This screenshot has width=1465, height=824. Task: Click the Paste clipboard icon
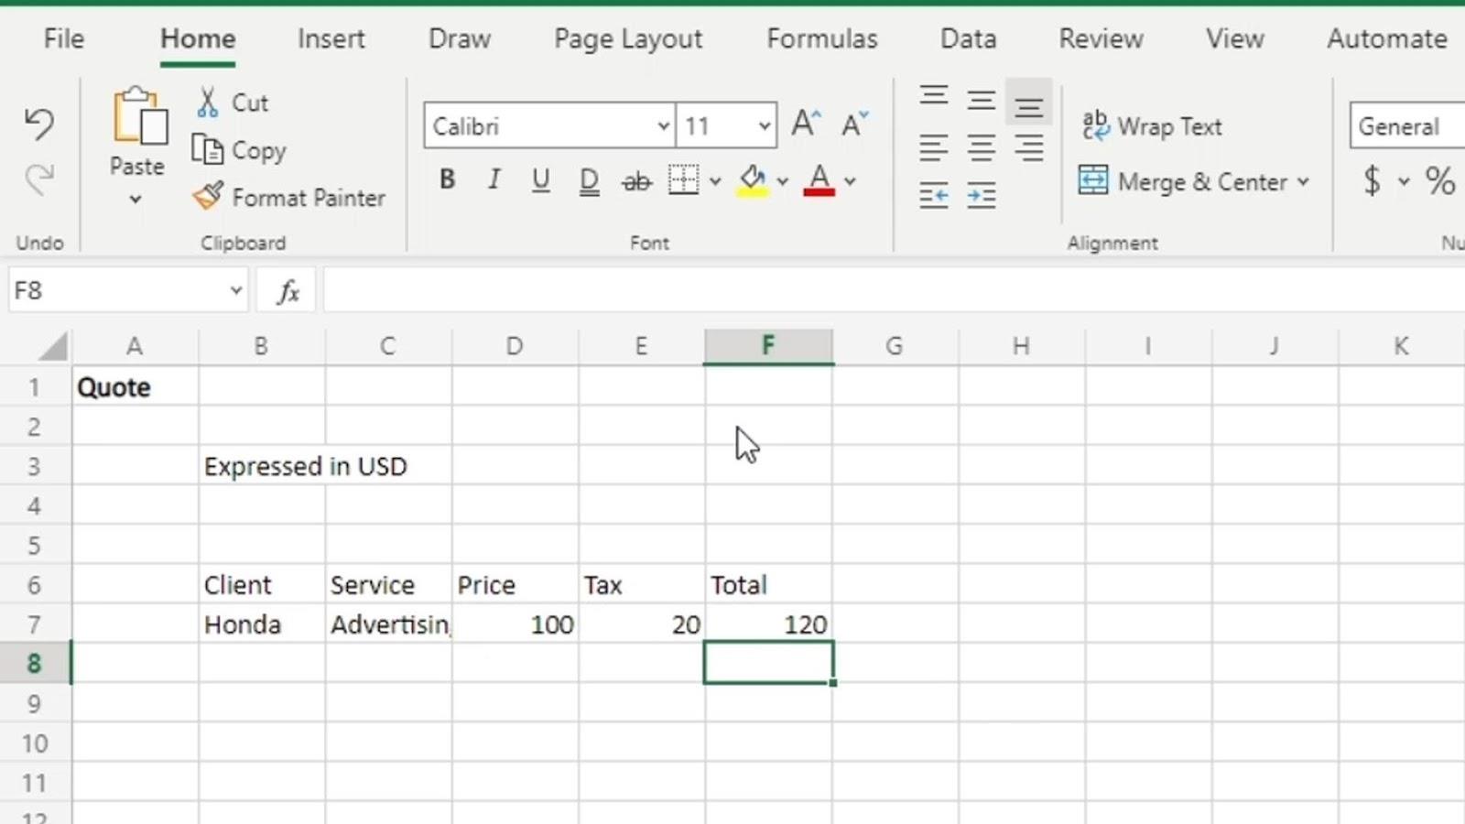tap(140, 116)
